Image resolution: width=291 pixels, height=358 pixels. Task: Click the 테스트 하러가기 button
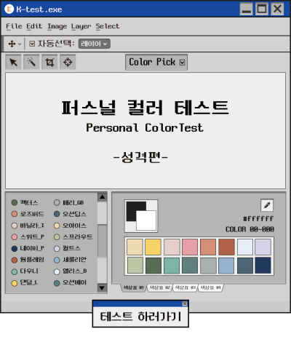[140, 317]
